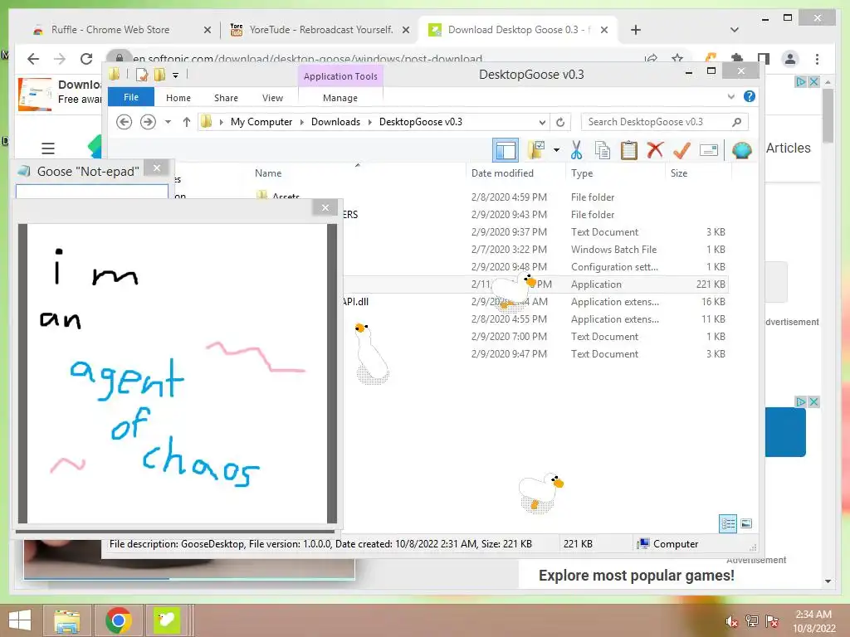
Task: Select the Windows Batch File row
Action: coord(534,250)
